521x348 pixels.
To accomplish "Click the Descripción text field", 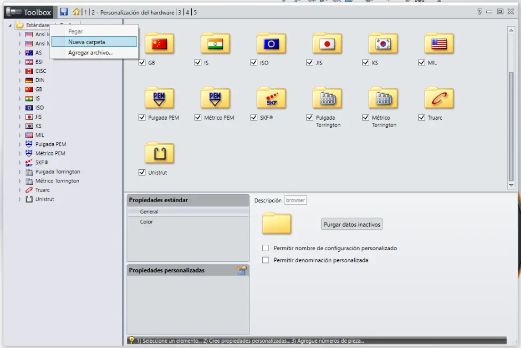I will [295, 201].
